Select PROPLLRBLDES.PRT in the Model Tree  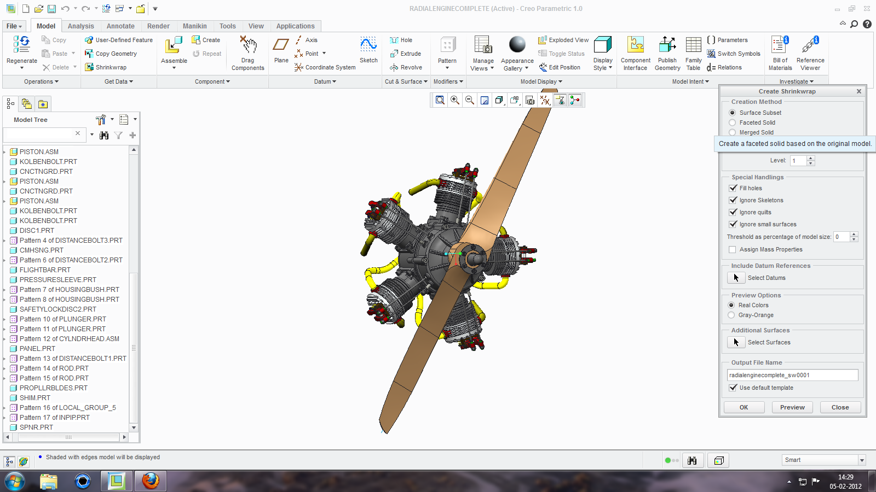54,388
